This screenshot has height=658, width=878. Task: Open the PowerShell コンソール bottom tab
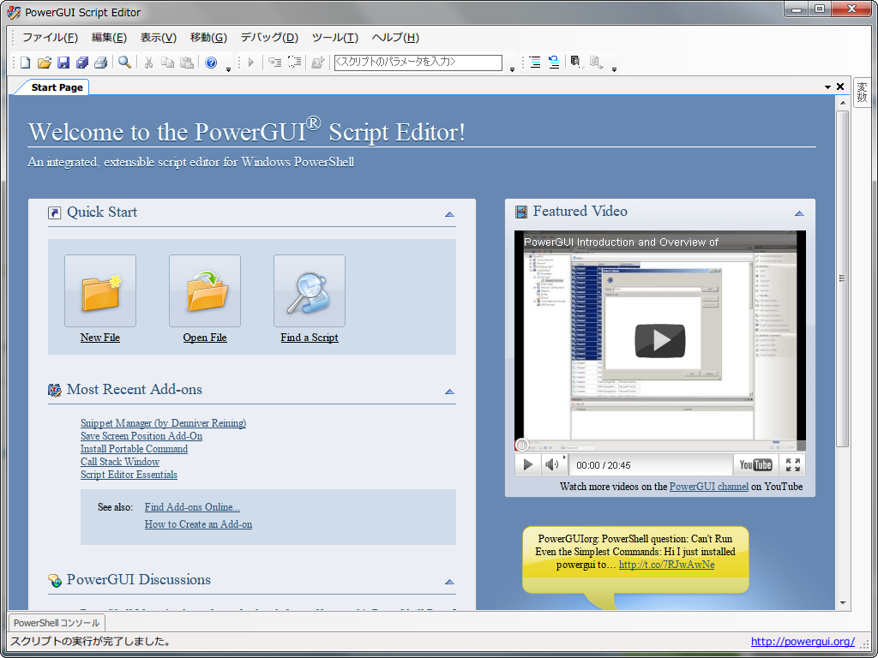(57, 623)
